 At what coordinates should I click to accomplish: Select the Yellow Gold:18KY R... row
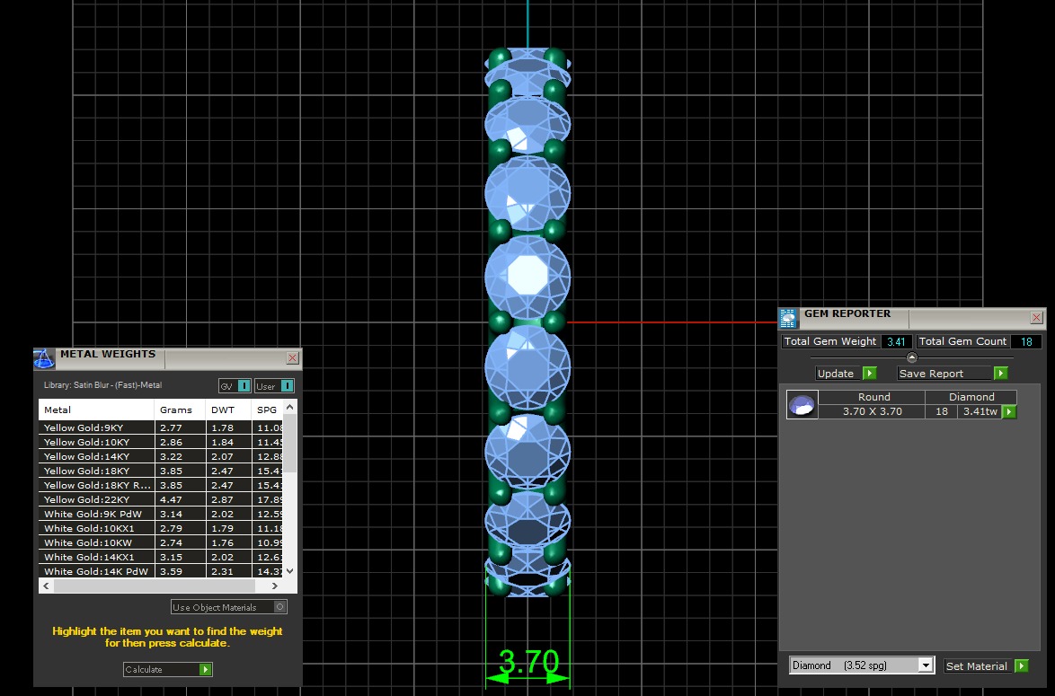161,485
